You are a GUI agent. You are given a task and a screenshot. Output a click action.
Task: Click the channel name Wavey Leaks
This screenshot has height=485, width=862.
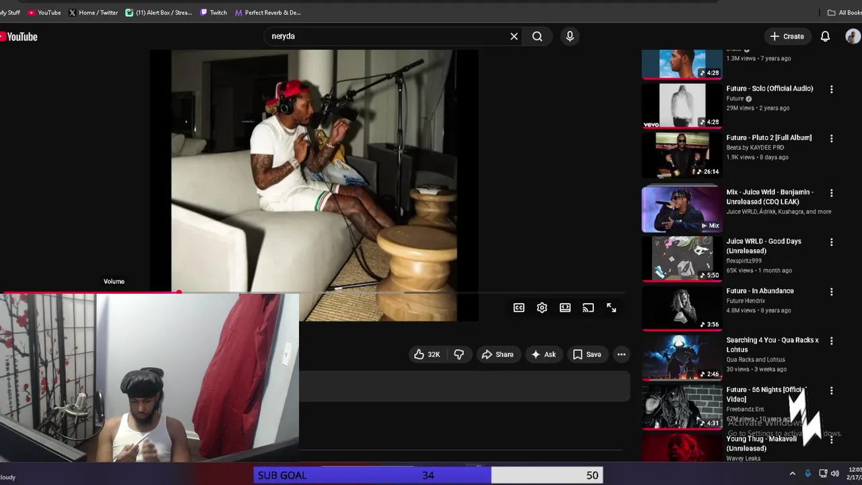(x=743, y=458)
